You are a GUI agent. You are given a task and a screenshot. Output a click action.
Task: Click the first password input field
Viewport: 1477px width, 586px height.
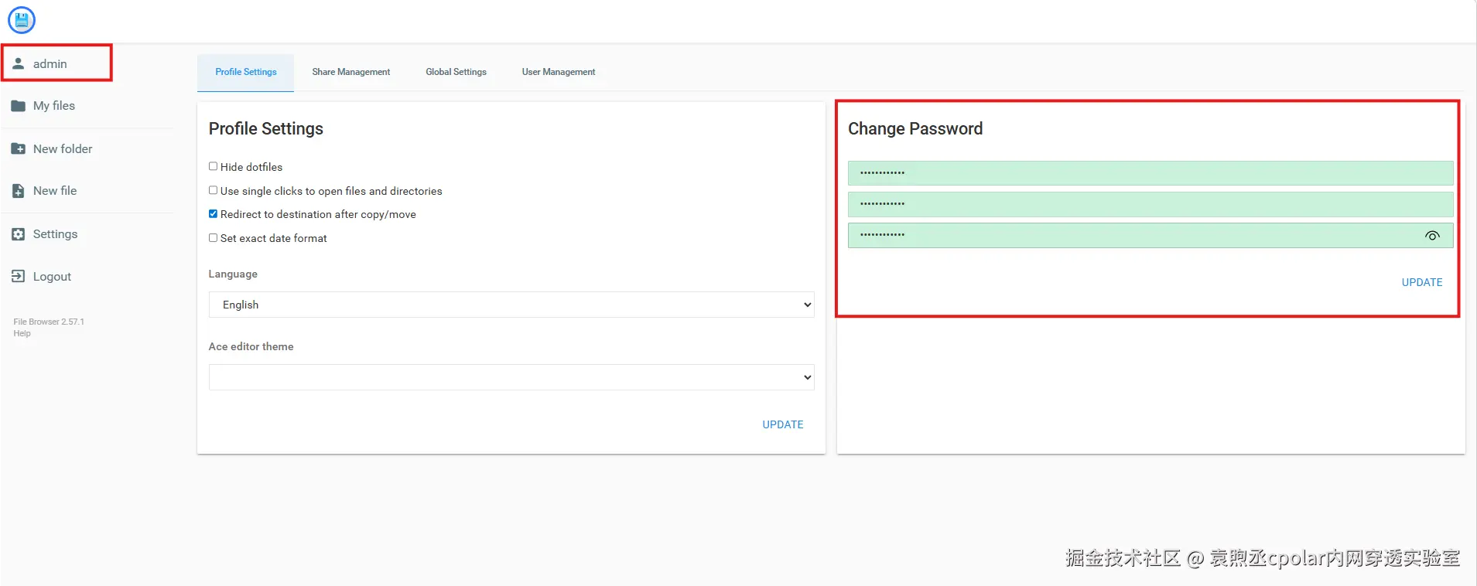coord(1150,173)
